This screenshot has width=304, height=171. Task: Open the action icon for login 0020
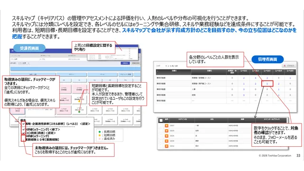point(166,131)
